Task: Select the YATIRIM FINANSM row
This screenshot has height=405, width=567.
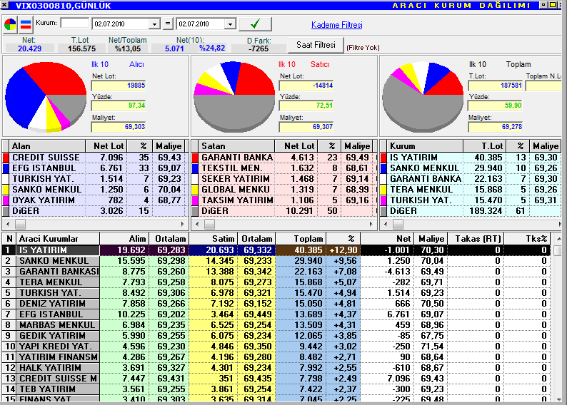Action: point(276,357)
